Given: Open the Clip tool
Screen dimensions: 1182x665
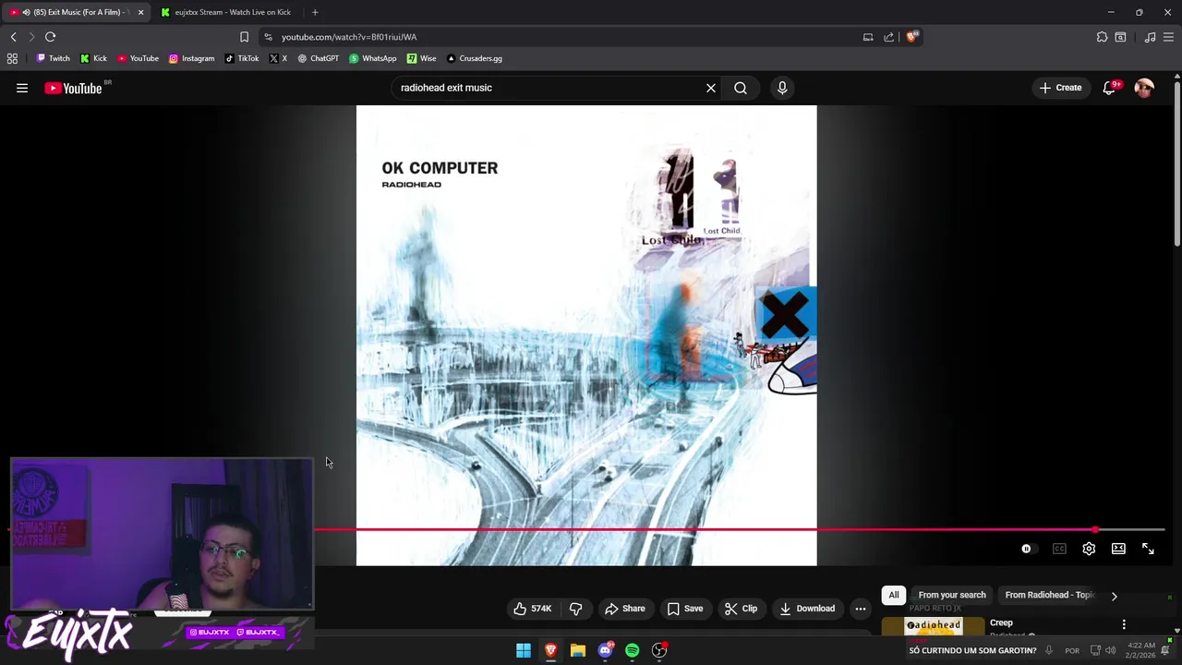Looking at the screenshot, I should tap(741, 609).
